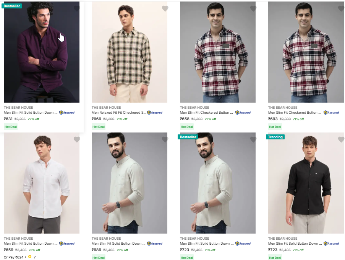Screen dimensions: 345x260
Task: Toggle heart on Bestseller light green shirt
Action: pyautogui.click(x=253, y=139)
